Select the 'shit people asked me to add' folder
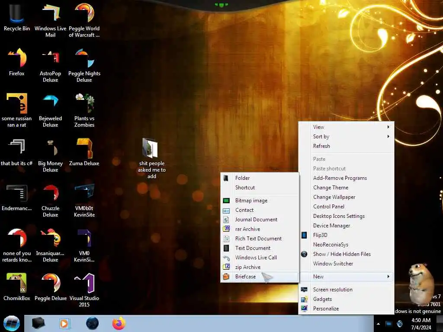This screenshot has width=443, height=332. (152, 158)
